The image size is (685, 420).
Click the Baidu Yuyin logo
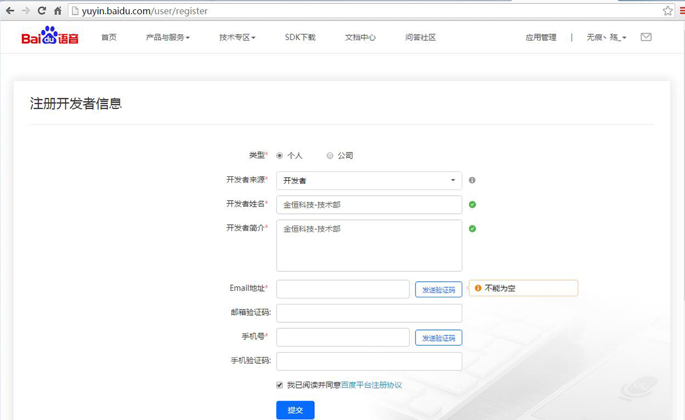click(x=50, y=36)
